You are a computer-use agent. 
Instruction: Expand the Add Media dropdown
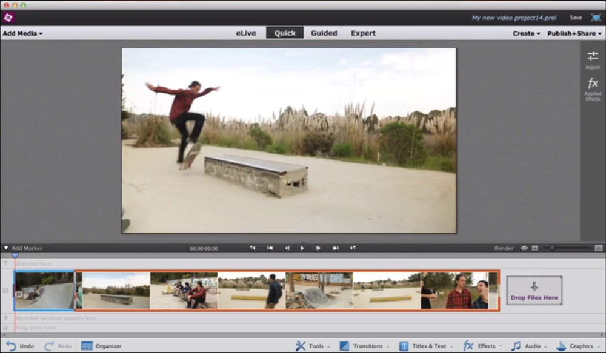point(22,33)
